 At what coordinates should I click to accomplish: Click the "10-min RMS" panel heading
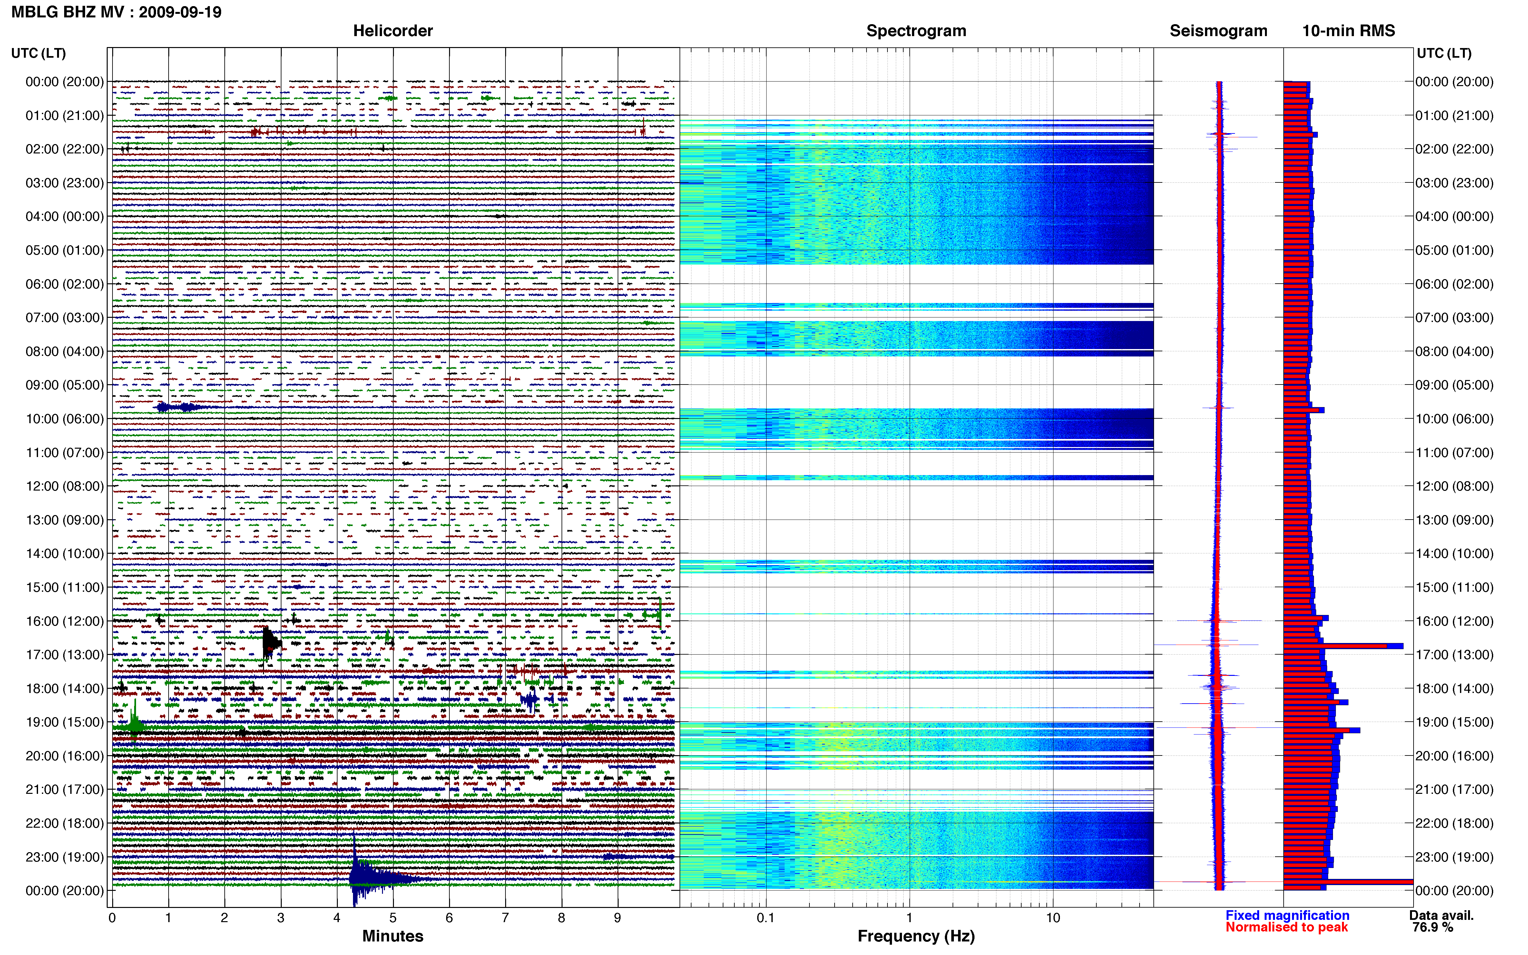(1349, 31)
